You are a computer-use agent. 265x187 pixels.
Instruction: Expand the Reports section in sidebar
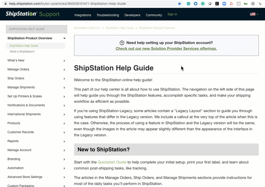click(64, 142)
